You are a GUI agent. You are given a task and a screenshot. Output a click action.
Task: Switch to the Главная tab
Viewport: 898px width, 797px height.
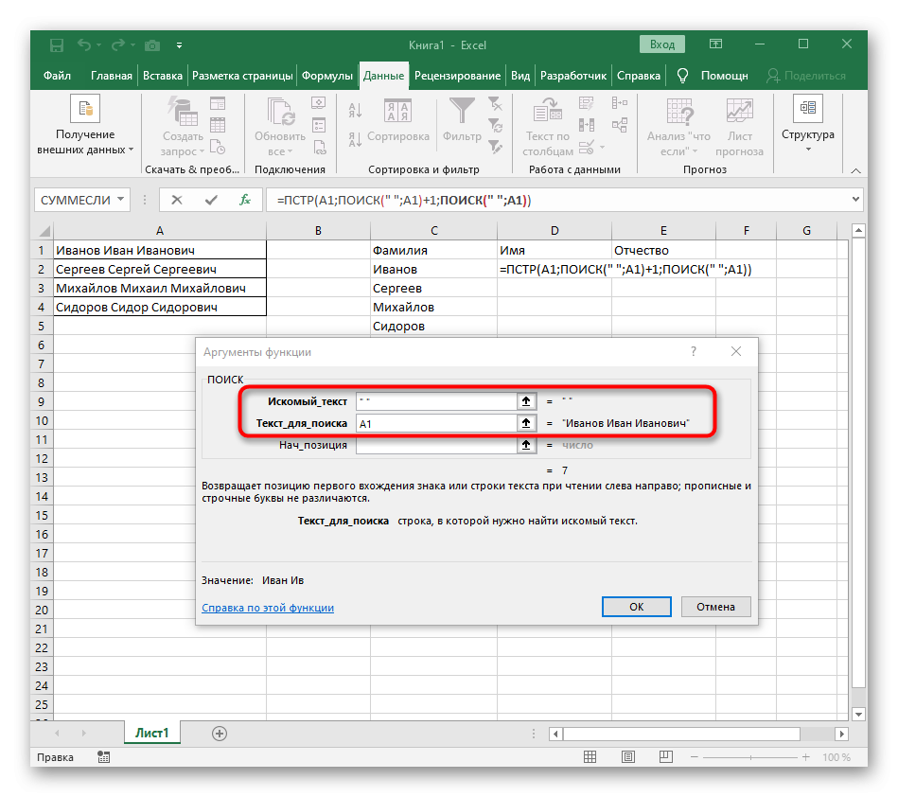click(x=111, y=76)
